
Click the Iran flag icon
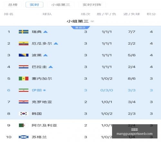point(24,90)
